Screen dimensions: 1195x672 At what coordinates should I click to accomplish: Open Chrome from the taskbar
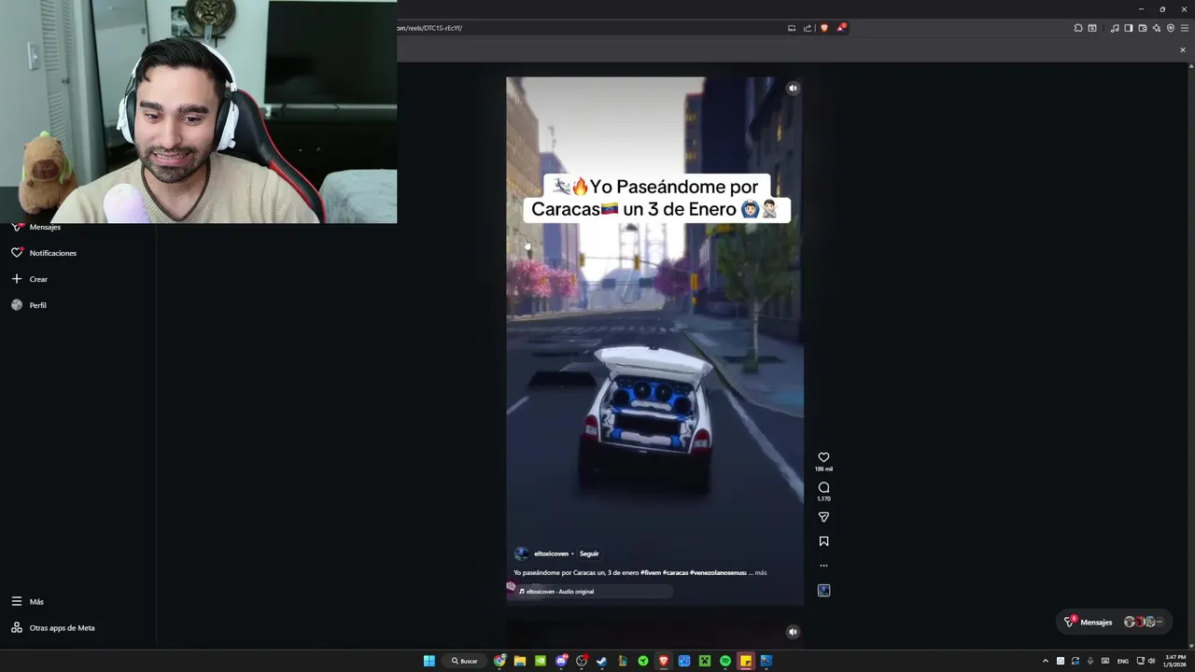[x=499, y=661]
